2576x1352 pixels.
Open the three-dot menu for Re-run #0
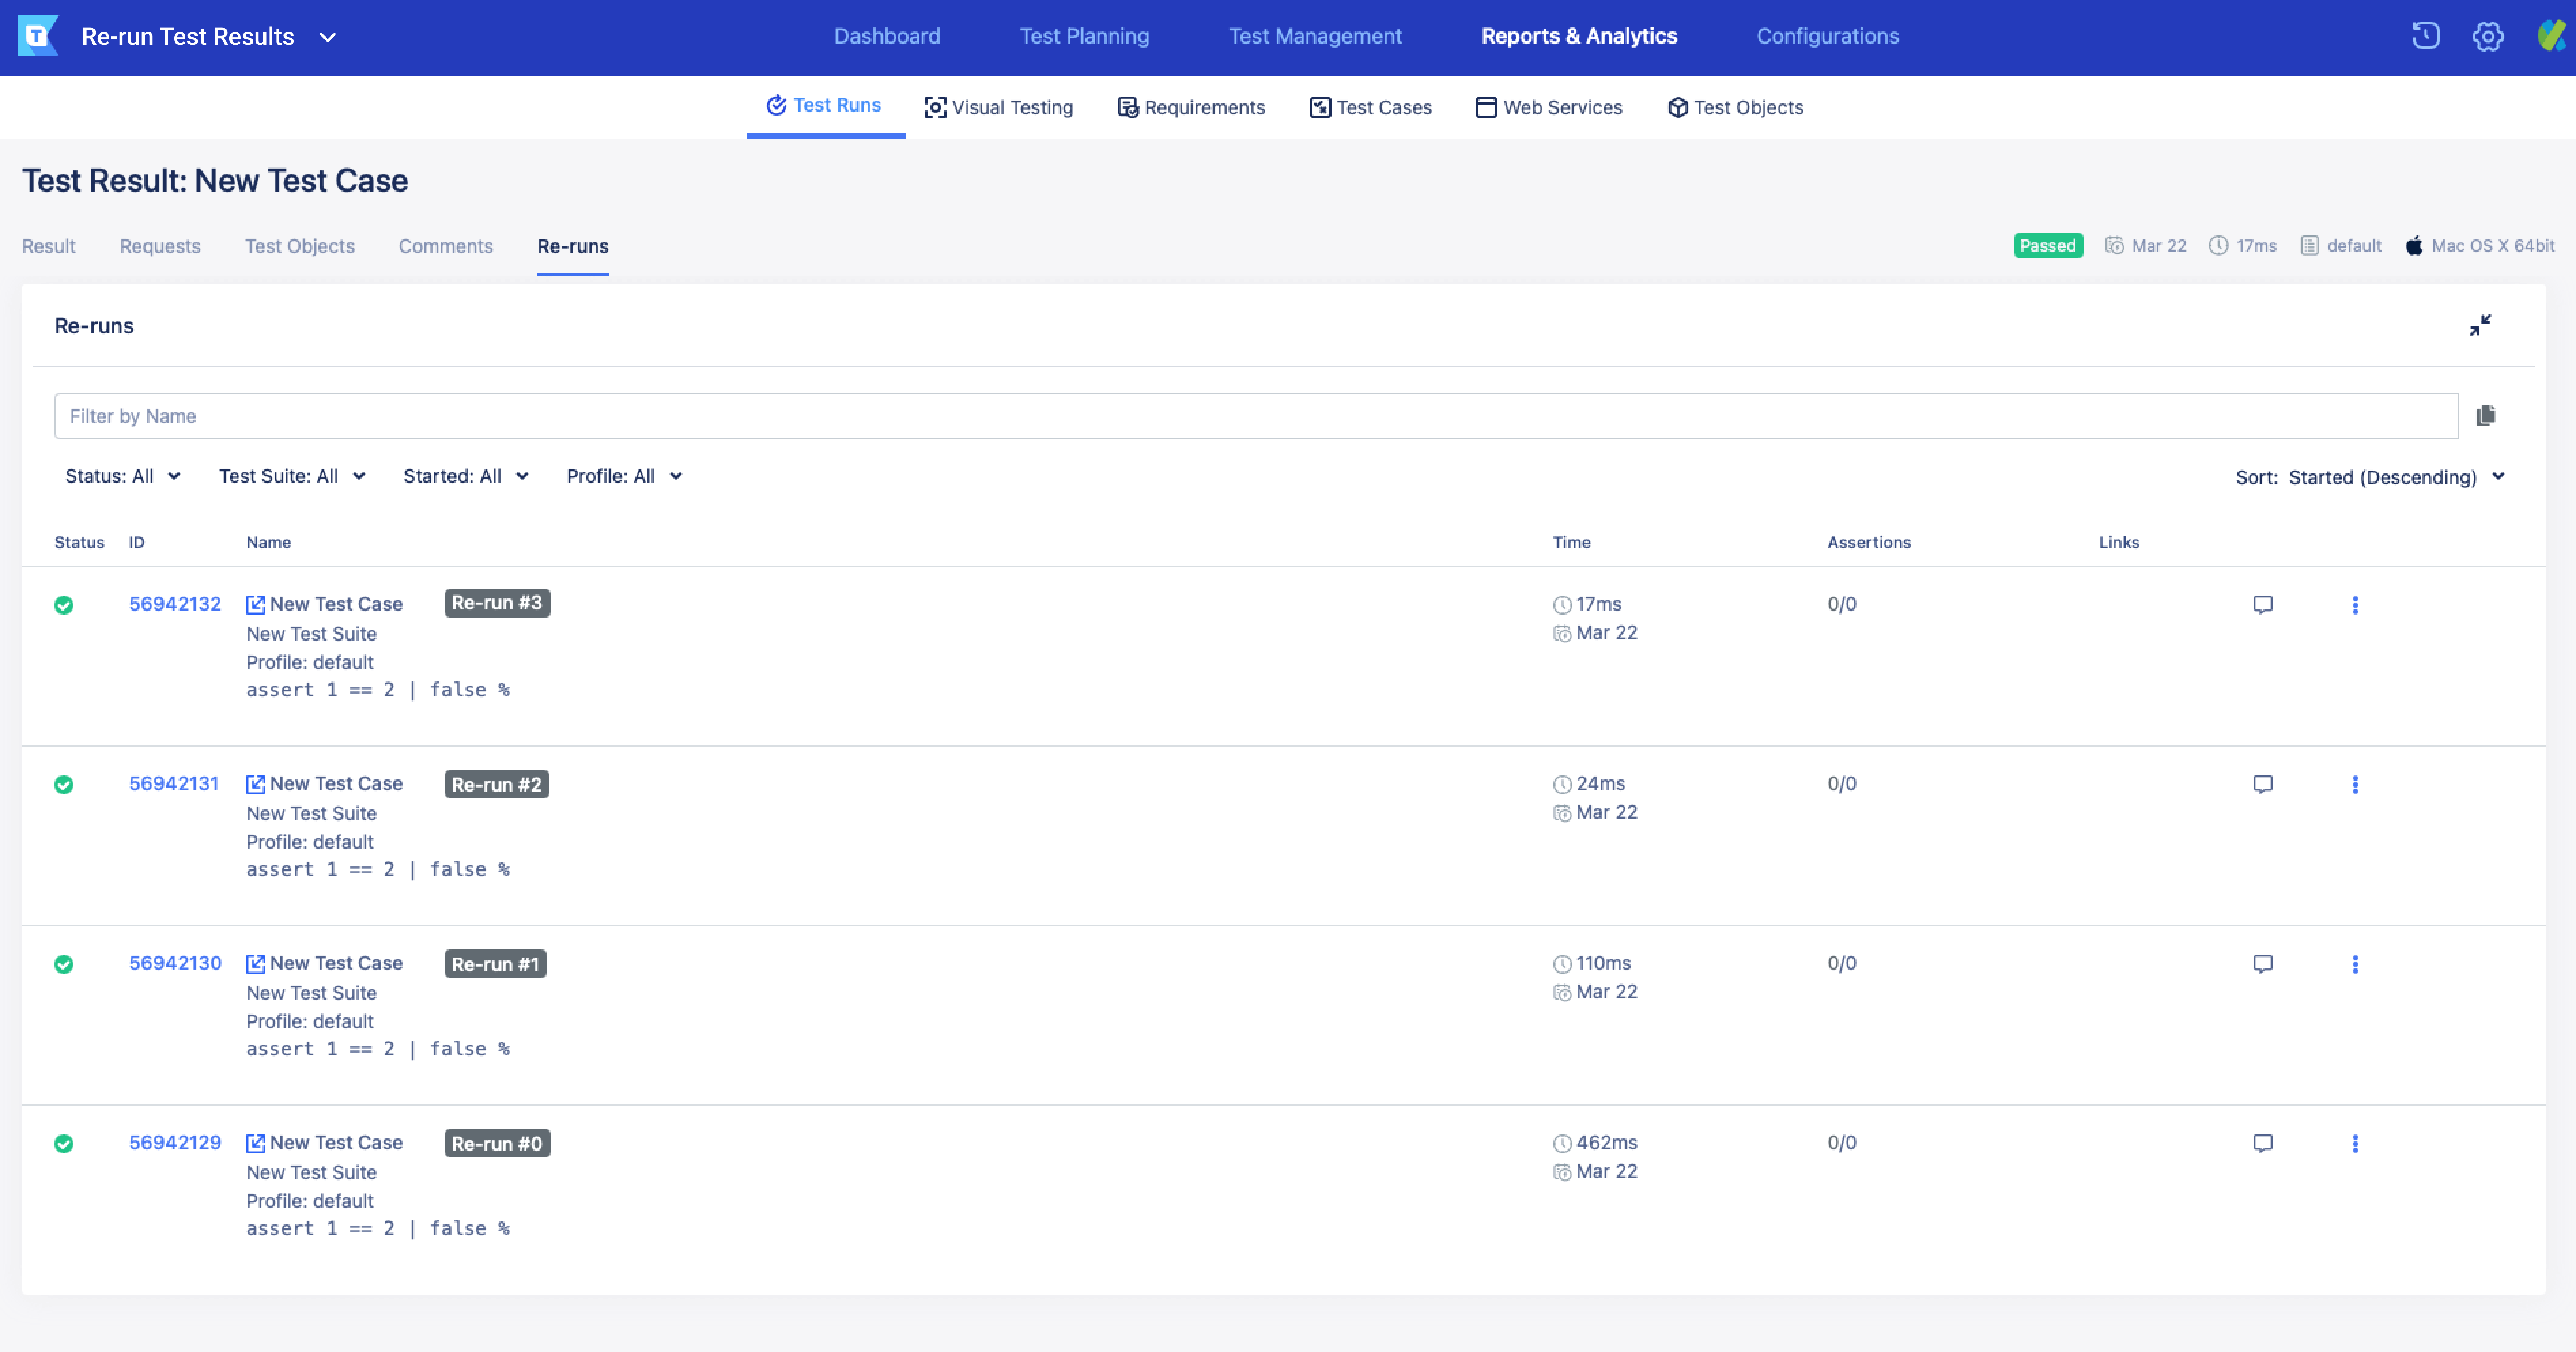2357,1144
